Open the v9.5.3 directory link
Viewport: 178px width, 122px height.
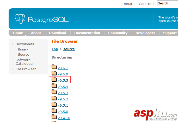tap(63, 93)
